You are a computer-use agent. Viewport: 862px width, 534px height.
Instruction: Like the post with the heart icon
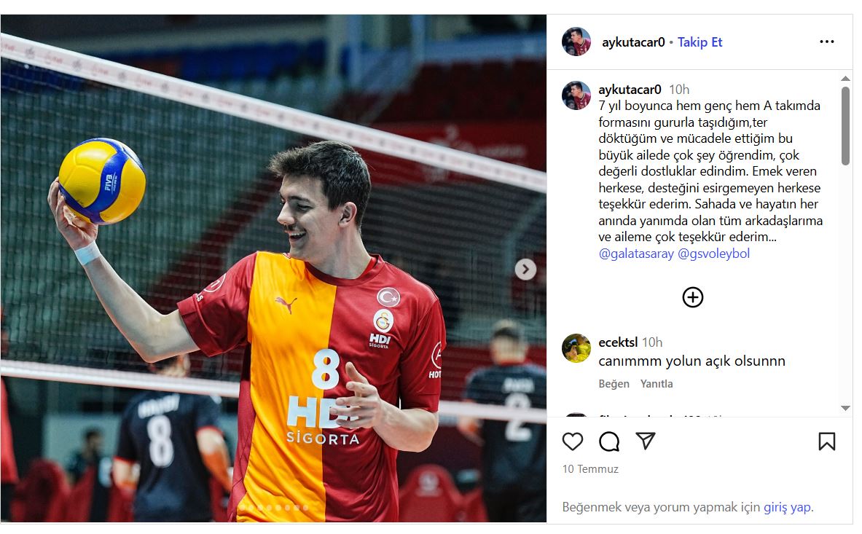pyautogui.click(x=572, y=441)
